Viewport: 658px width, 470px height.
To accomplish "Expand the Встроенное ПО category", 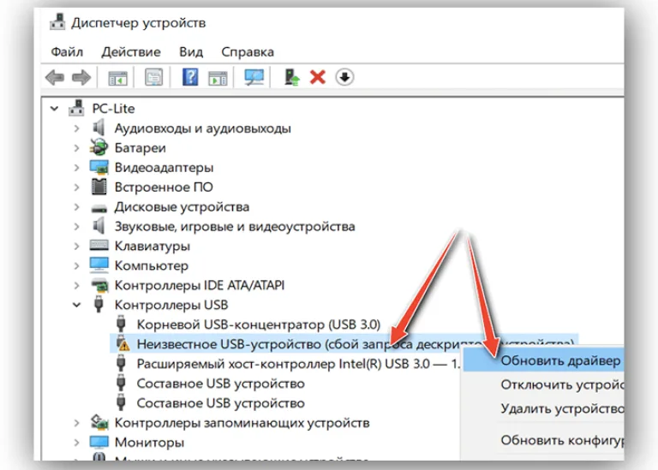I will (76, 187).
